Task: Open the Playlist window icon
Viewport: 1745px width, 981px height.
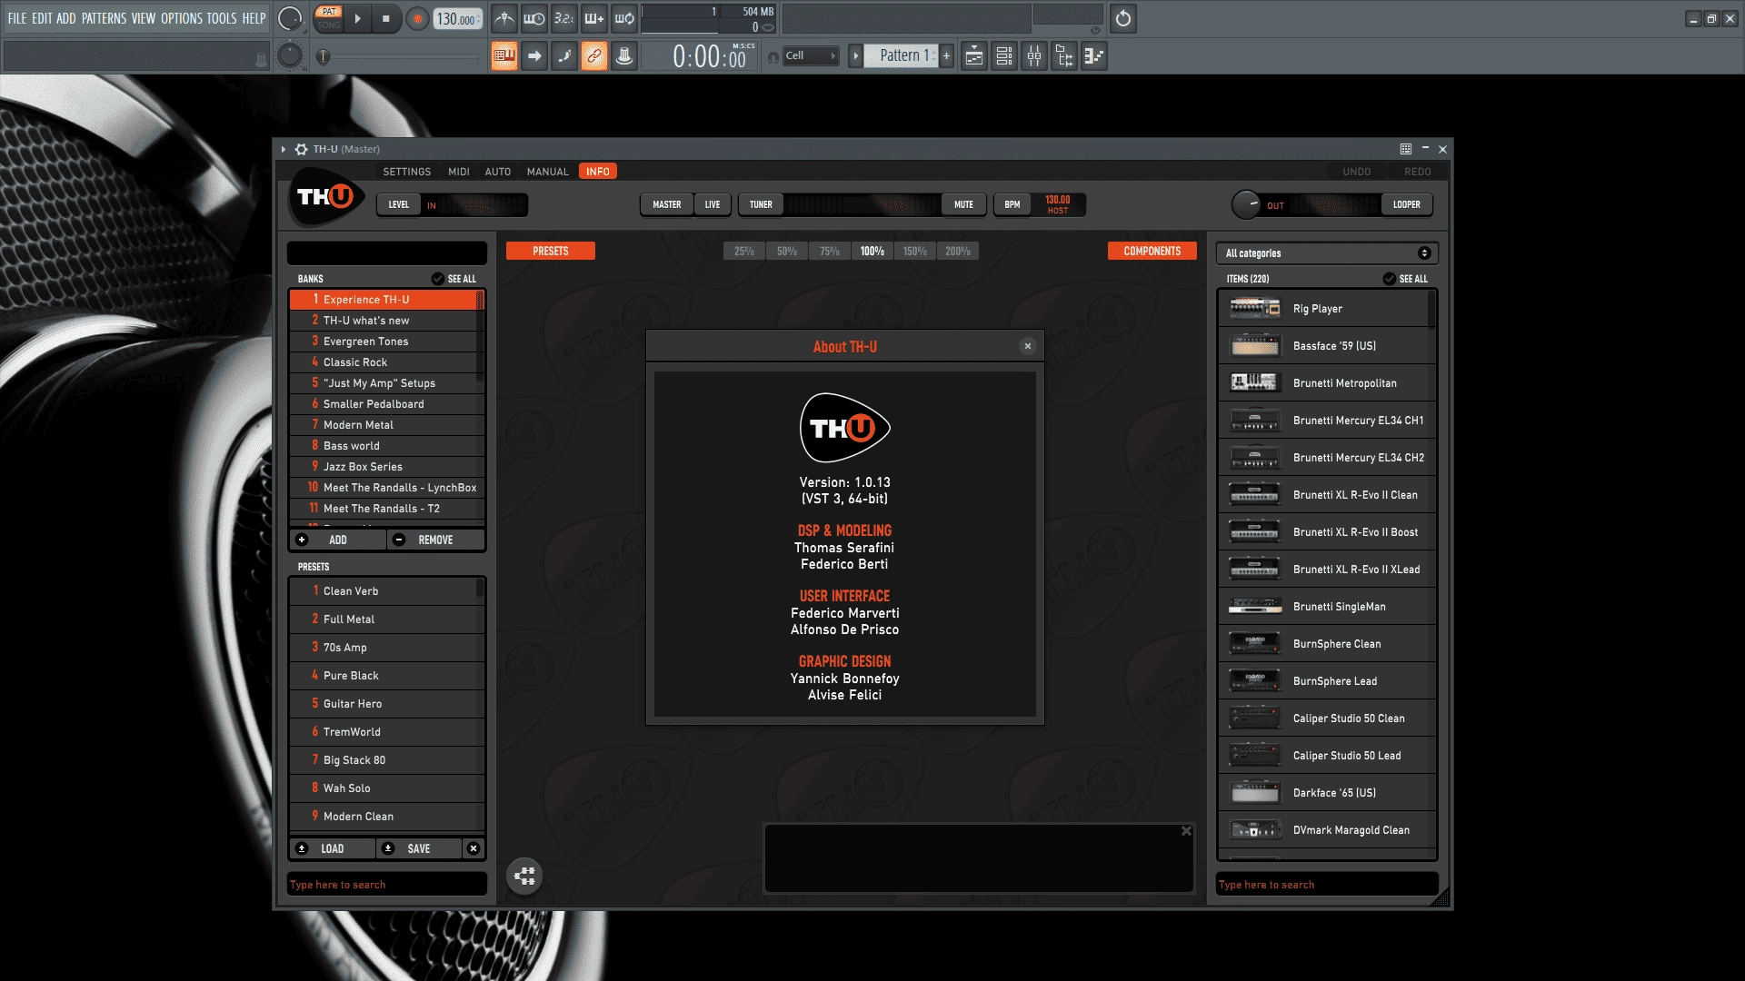Action: (x=974, y=56)
